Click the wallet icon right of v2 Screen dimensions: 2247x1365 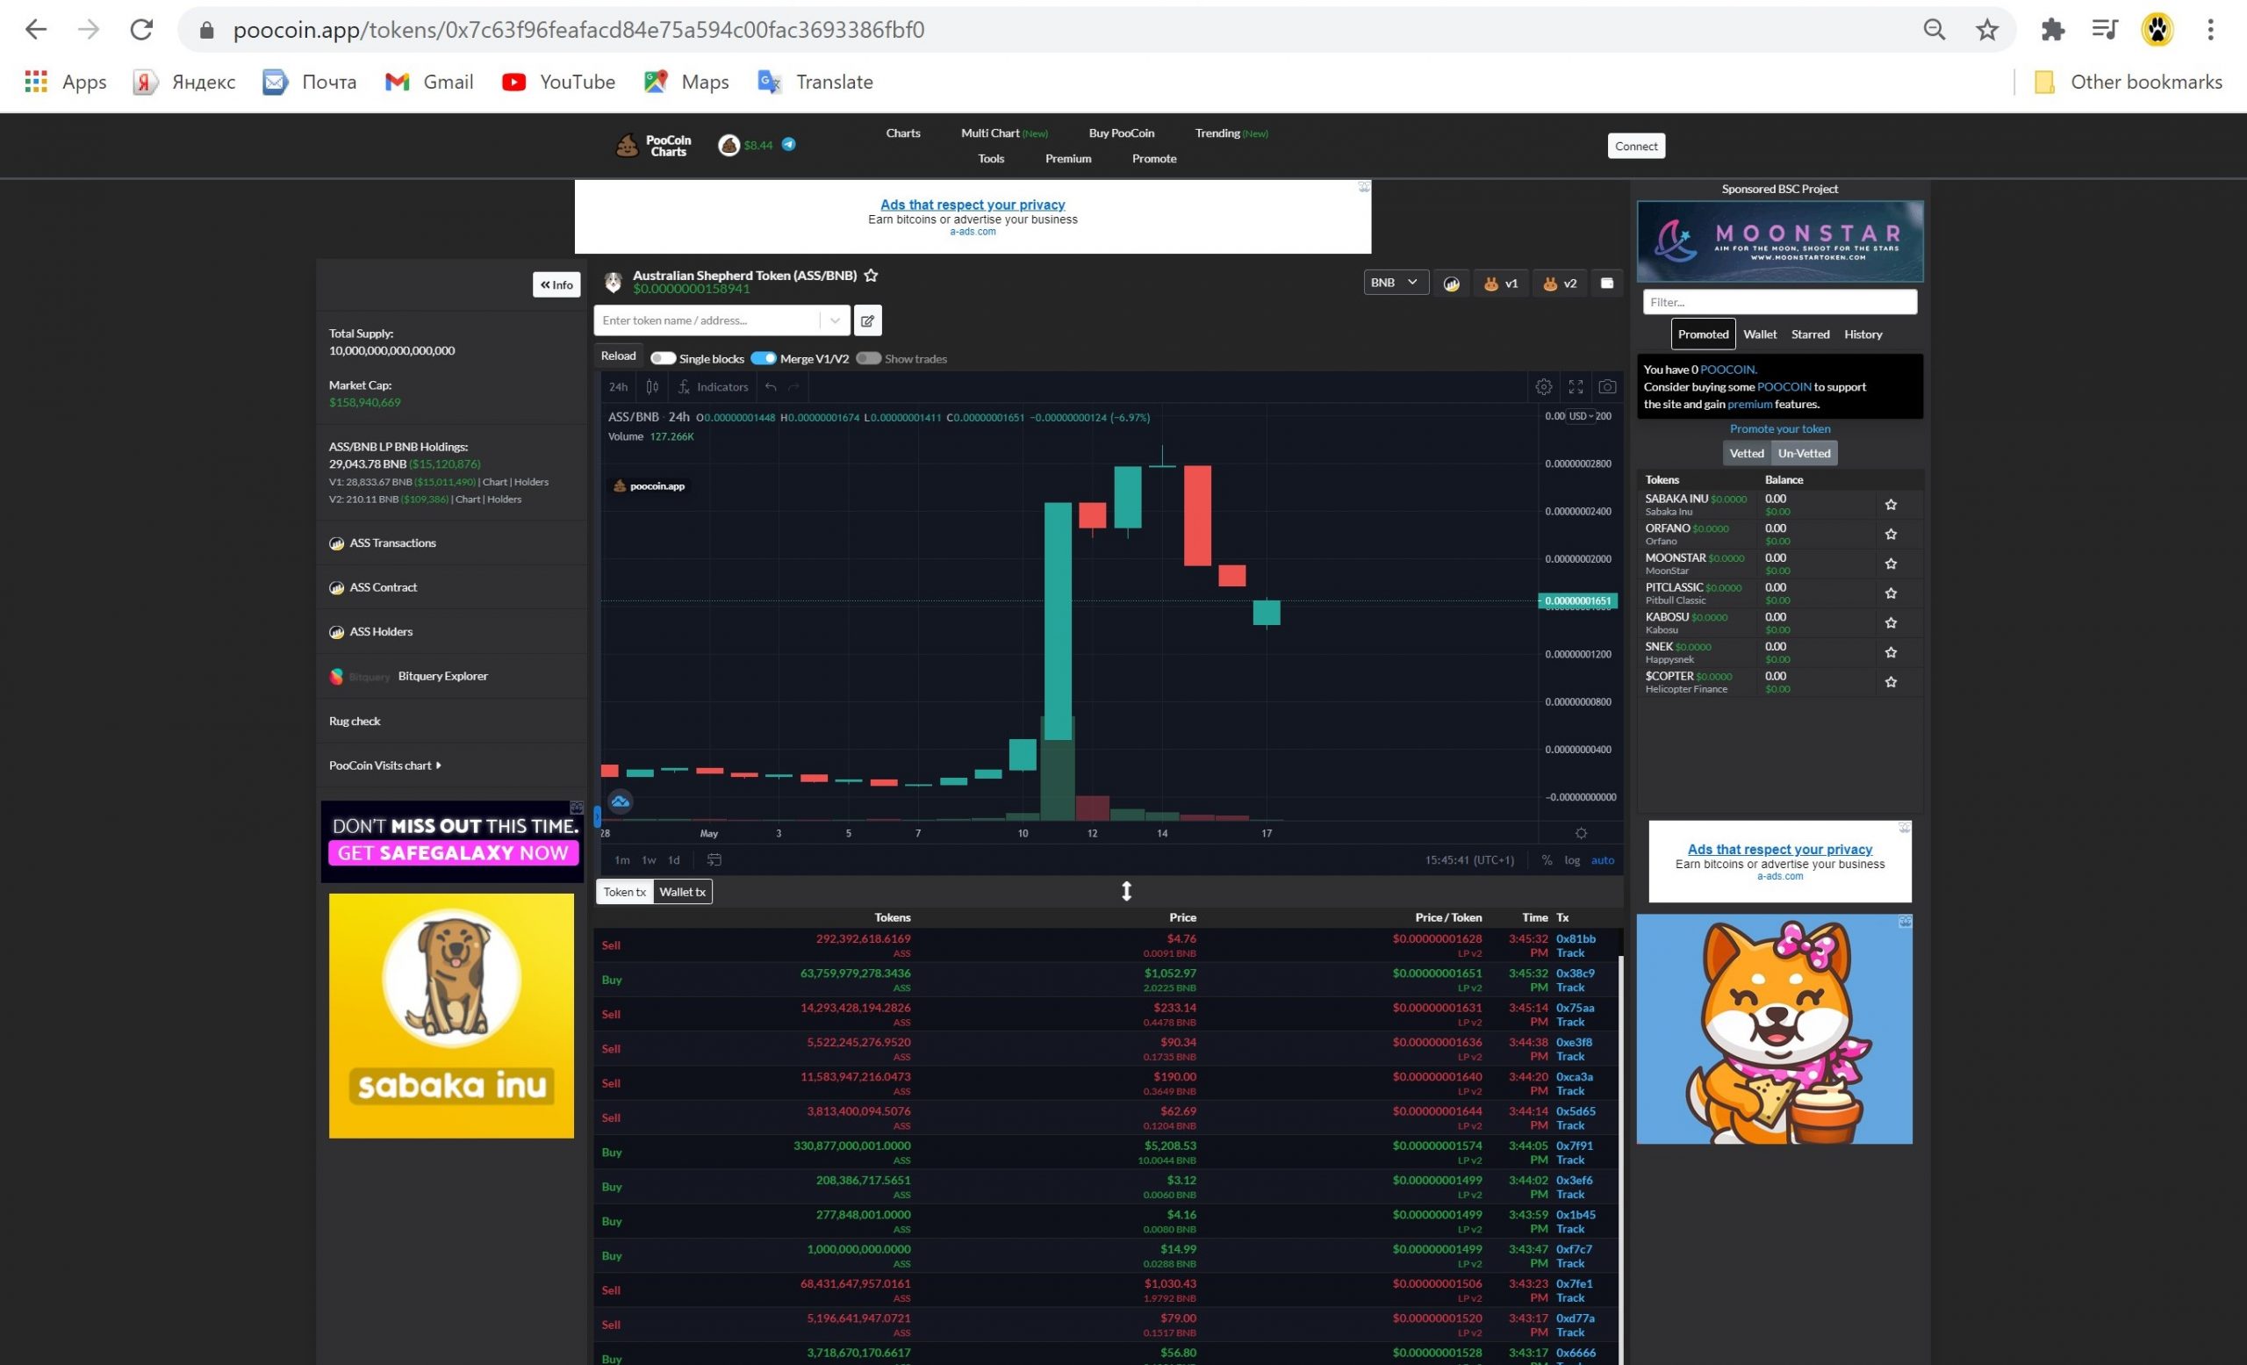(x=1607, y=284)
